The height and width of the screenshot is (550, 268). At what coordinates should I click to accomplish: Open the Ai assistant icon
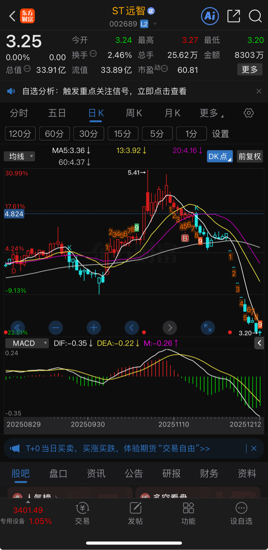click(210, 16)
